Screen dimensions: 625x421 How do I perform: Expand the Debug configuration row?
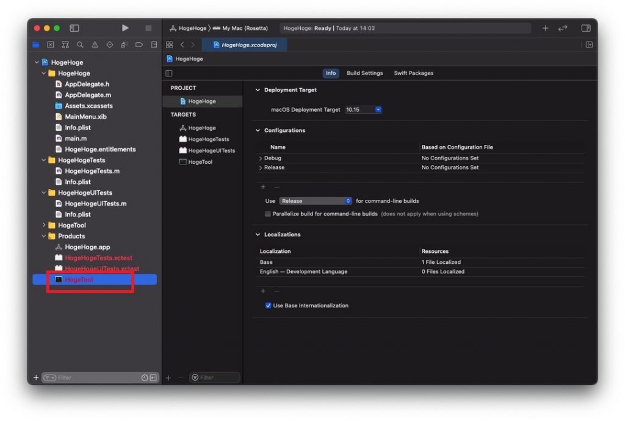pos(261,158)
